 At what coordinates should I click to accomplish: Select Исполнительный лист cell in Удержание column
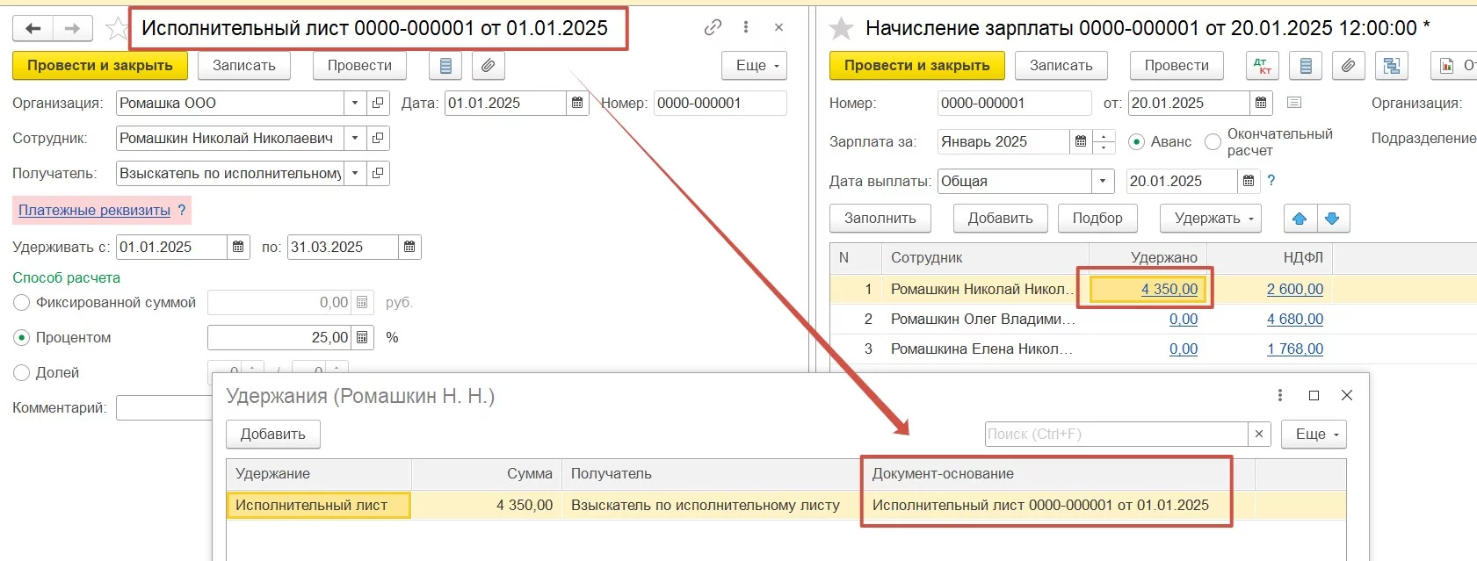pos(319,505)
